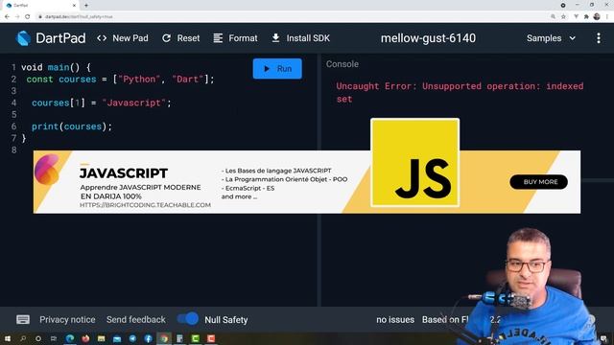Bookmark this page with the star icon
This screenshot has height=345, width=614.
[x=563, y=17]
